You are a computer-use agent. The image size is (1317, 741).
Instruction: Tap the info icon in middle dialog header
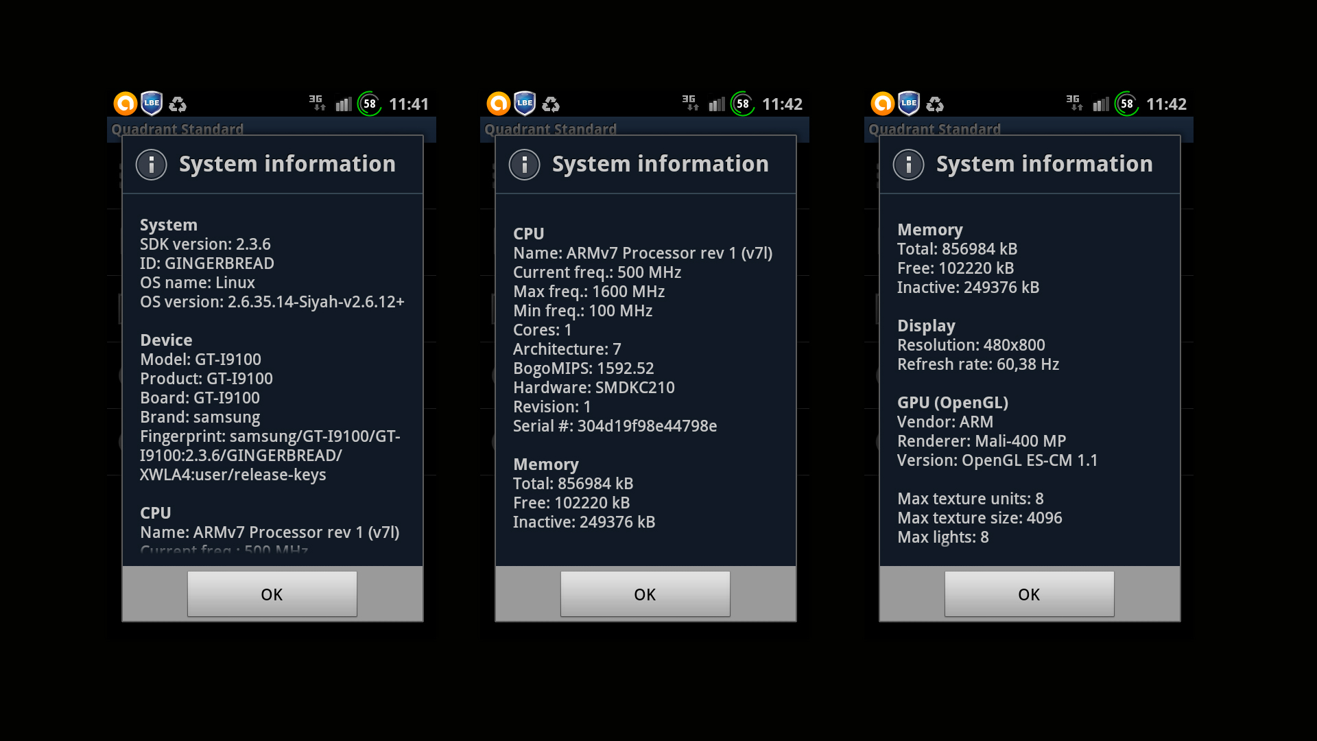[x=525, y=165]
